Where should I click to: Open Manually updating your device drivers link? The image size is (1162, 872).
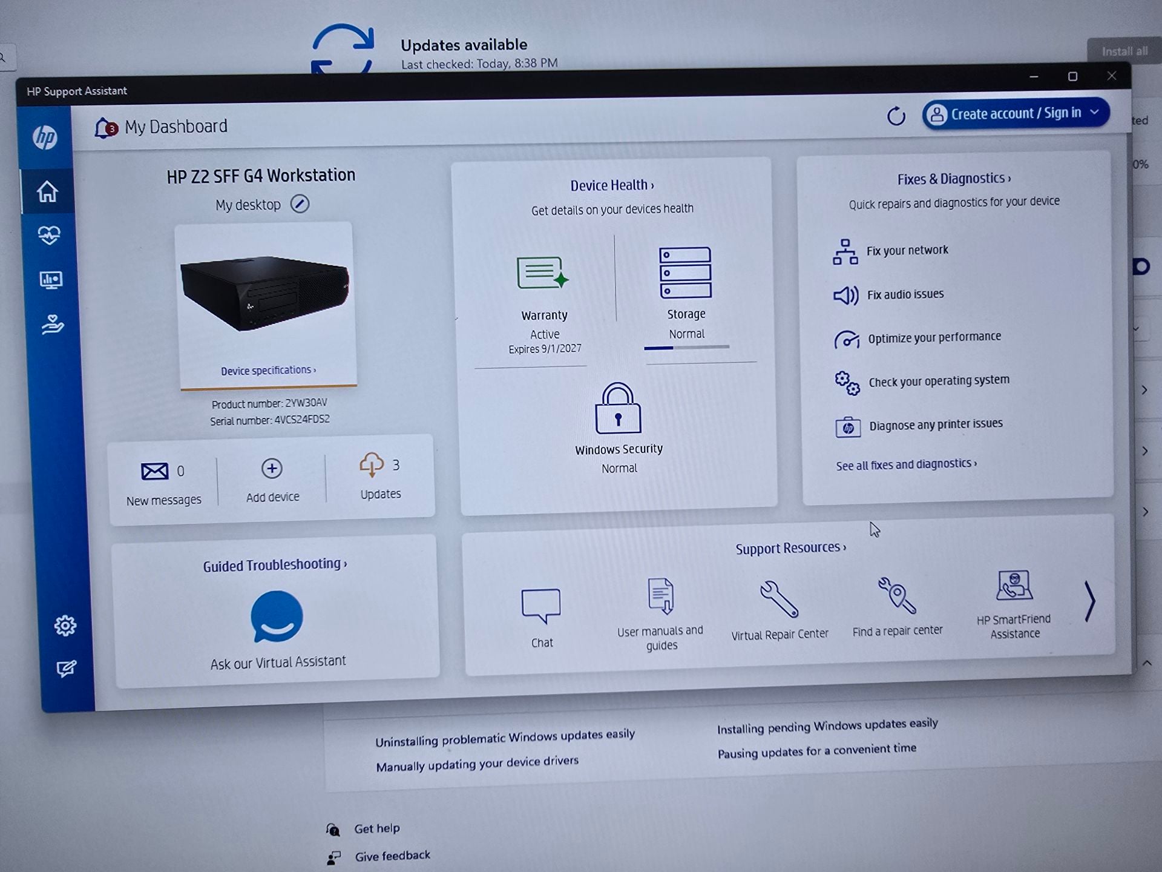point(477,764)
